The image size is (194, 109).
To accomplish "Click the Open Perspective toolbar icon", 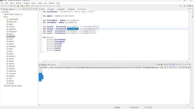I will tap(185, 6).
